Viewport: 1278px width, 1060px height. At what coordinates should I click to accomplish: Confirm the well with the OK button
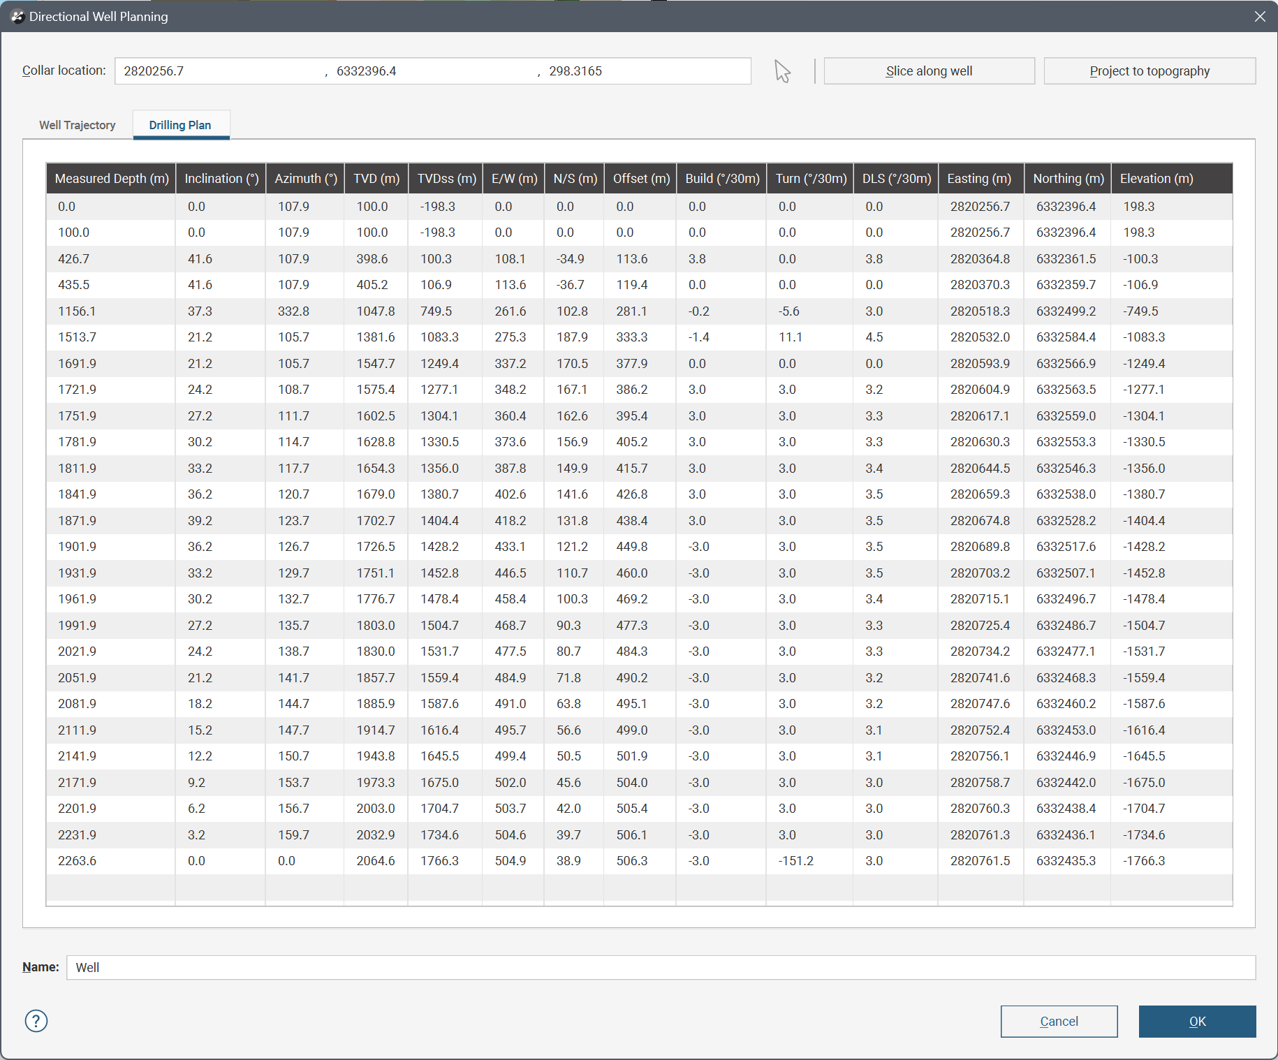(x=1196, y=1021)
